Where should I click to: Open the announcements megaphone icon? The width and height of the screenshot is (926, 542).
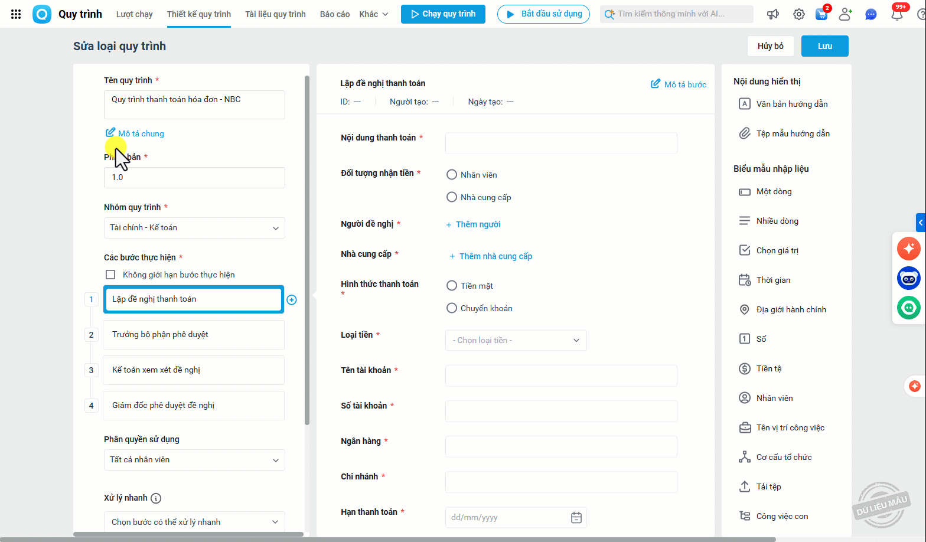(x=773, y=14)
